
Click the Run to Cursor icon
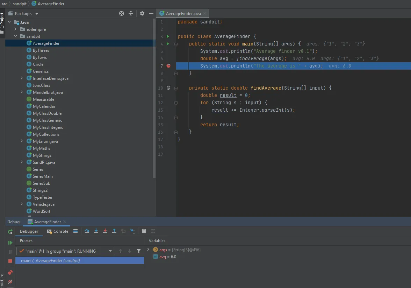[x=133, y=231]
